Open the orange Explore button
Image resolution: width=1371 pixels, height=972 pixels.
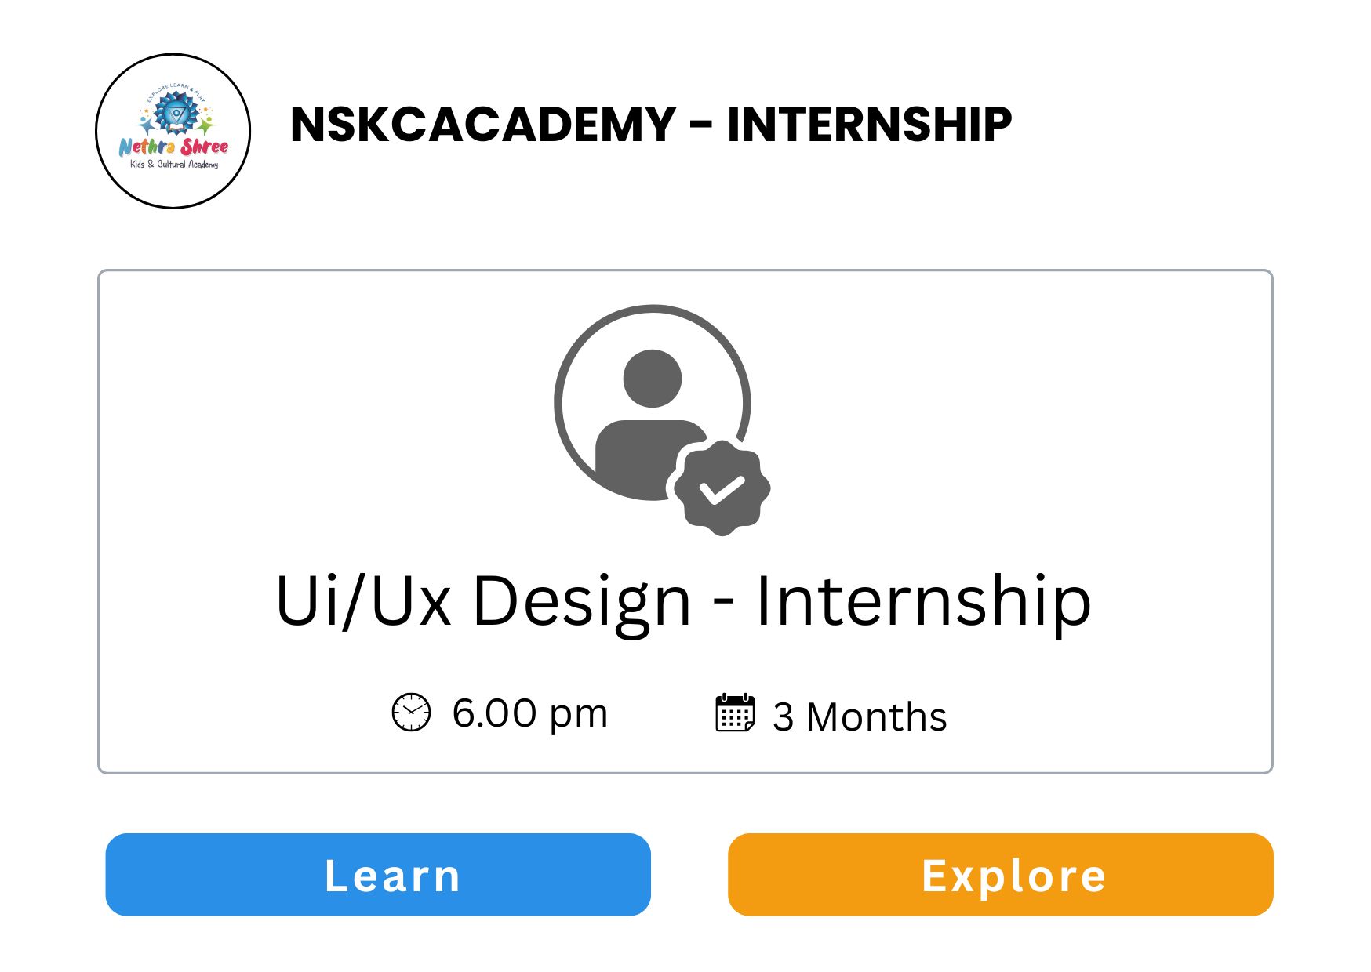[1000, 875]
